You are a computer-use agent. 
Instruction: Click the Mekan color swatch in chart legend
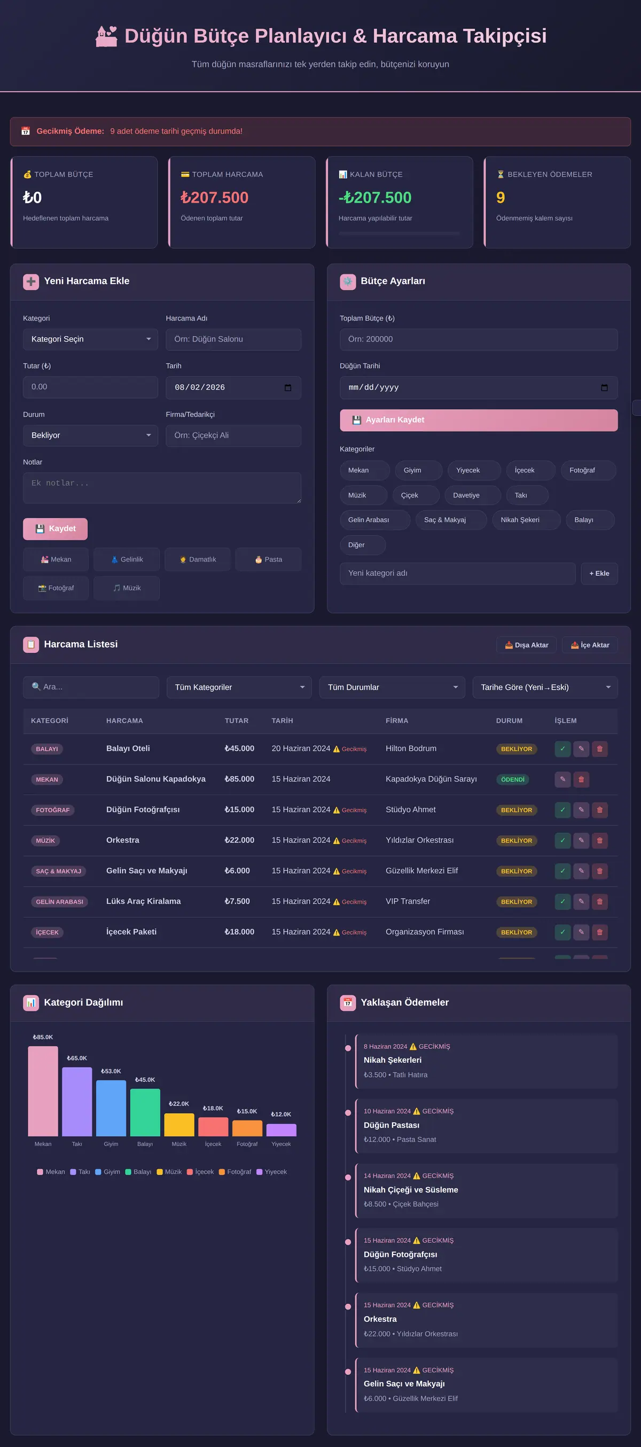40,1172
